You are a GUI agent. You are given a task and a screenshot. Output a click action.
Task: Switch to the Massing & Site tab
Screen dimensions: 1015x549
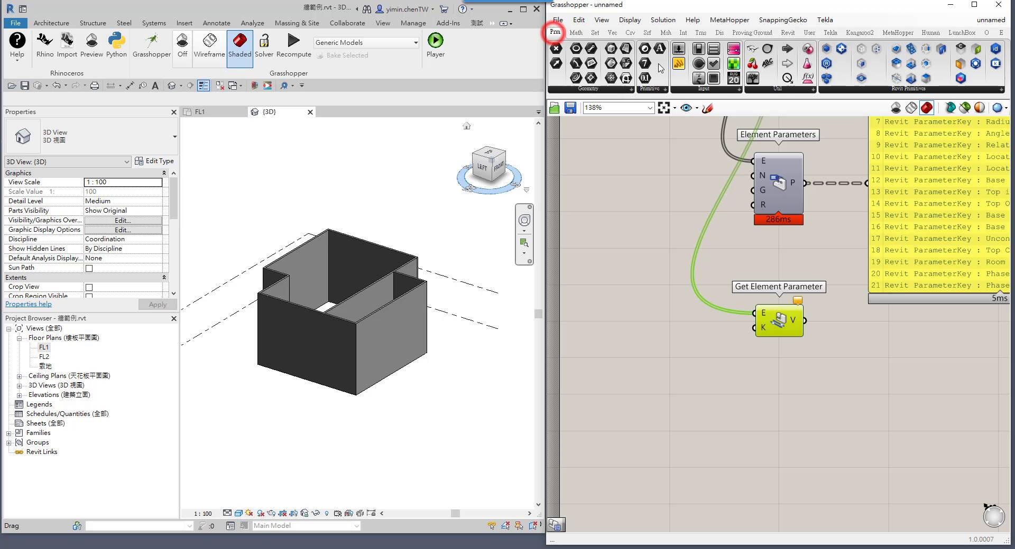(297, 23)
